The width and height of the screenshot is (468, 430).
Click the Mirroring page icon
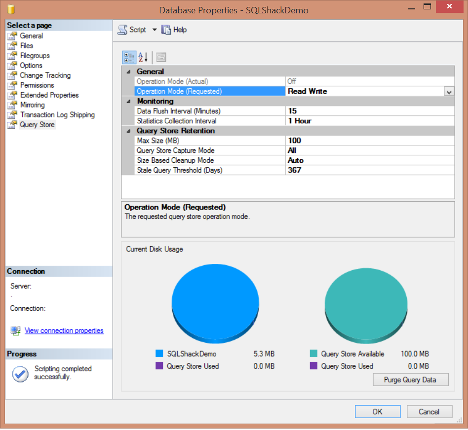tap(12, 105)
